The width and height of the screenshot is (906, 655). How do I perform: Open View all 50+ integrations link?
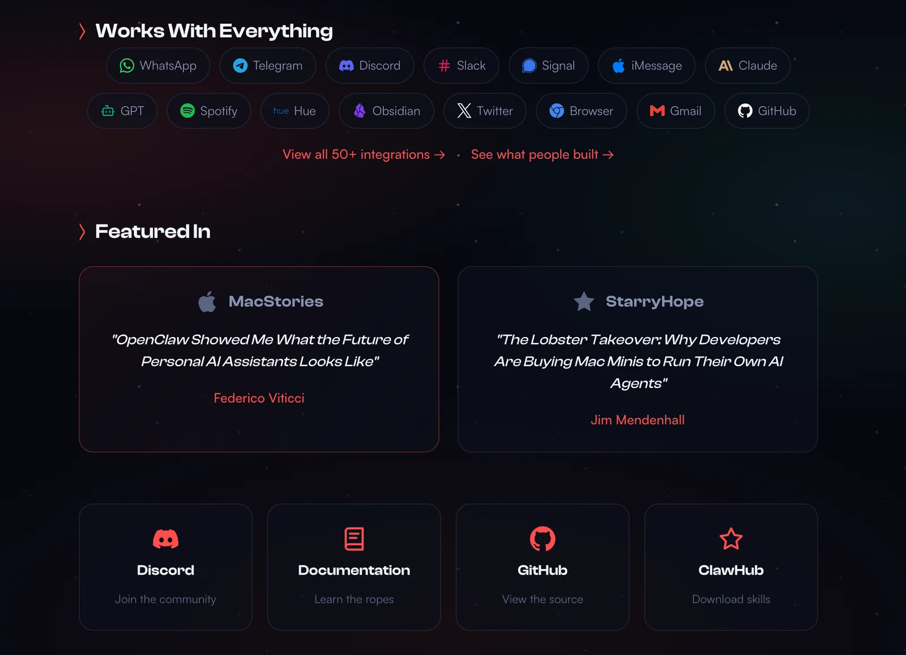click(364, 154)
